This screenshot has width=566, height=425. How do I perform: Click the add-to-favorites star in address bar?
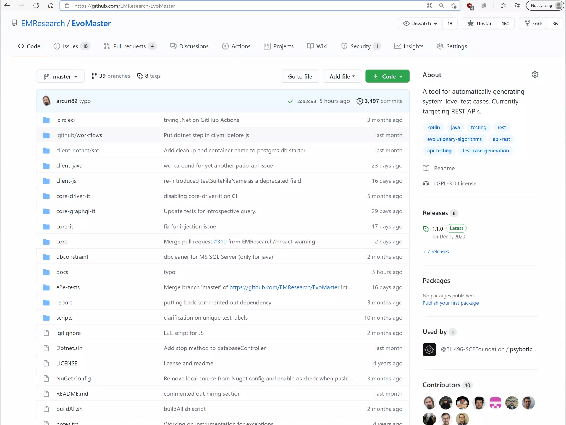(454, 6)
